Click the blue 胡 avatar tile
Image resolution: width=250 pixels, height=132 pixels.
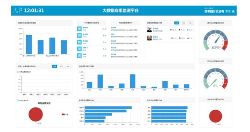click(79, 49)
